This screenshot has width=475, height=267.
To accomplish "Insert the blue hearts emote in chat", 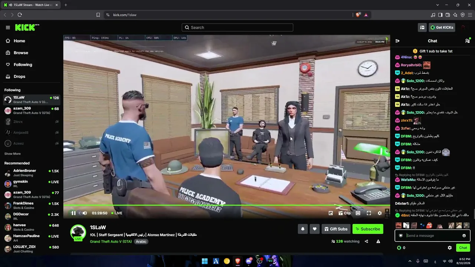I will [422, 225].
